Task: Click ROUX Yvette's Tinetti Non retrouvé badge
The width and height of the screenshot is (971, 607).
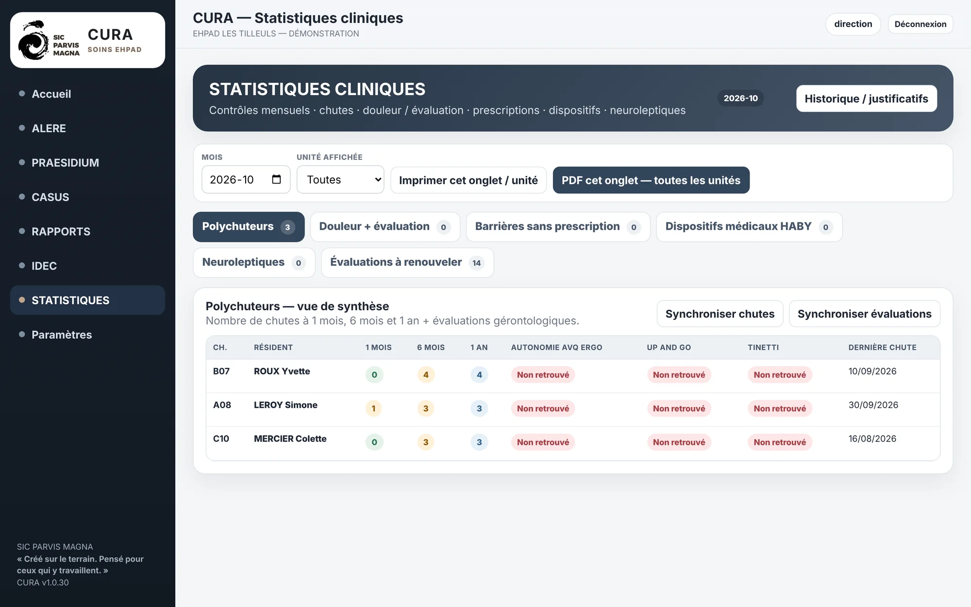Action: tap(780, 375)
